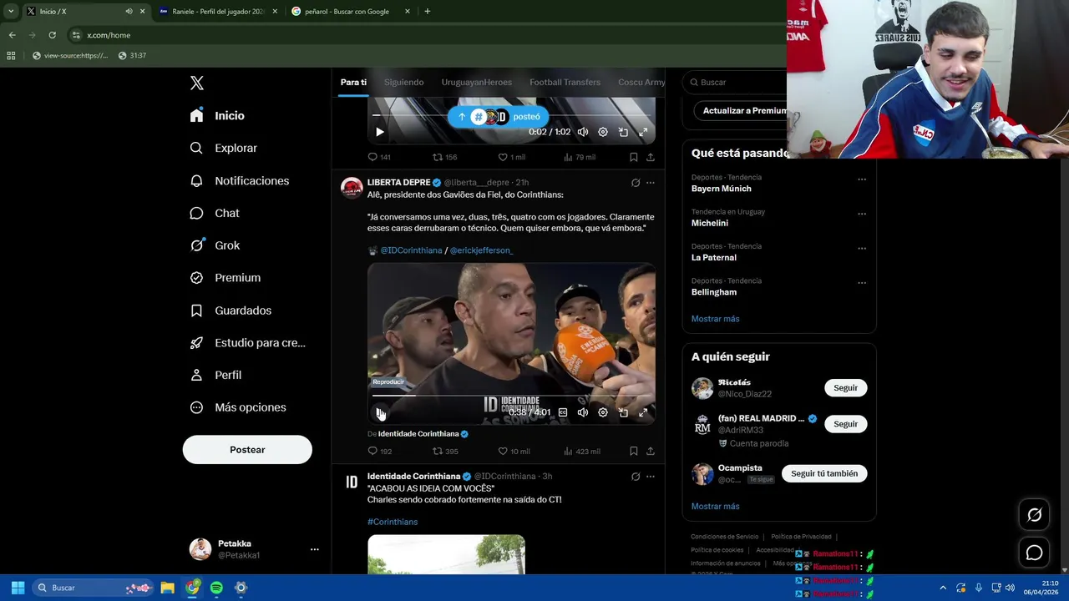Open options for Bellingham trend

point(862,282)
